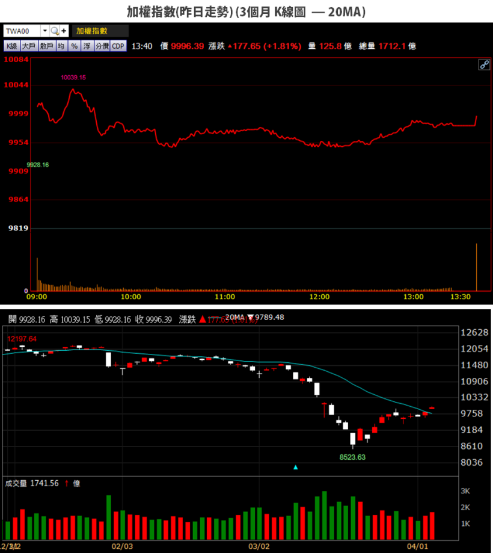
Task: Click the green 9928.16 low label
Action: coord(38,165)
